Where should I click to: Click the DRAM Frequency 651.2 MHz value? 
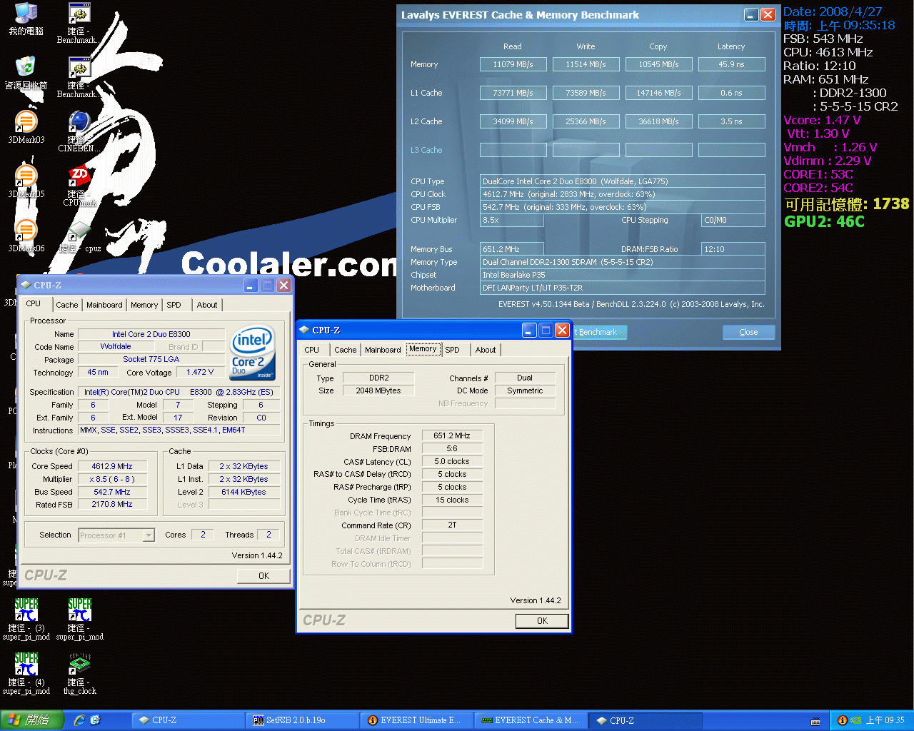452,435
